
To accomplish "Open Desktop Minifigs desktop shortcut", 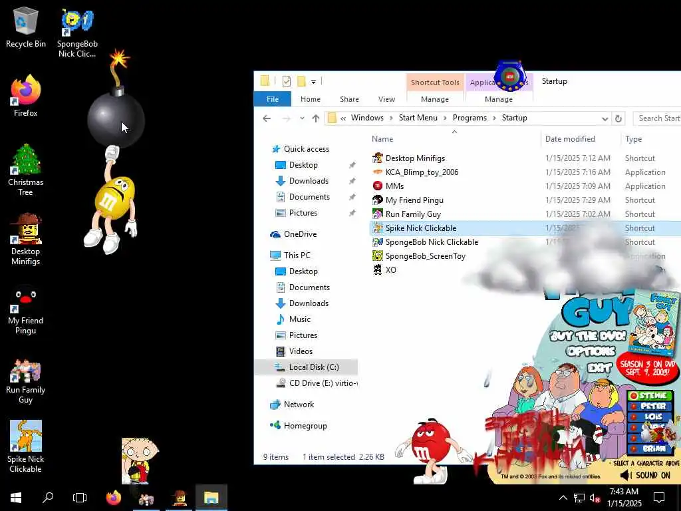I will coord(26,239).
